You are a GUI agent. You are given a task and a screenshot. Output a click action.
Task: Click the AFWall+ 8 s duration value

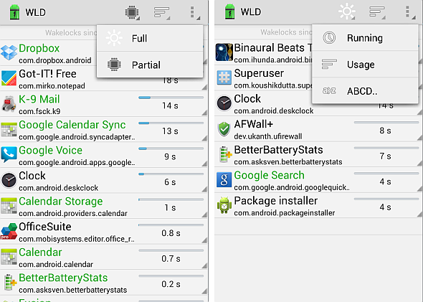(x=385, y=131)
